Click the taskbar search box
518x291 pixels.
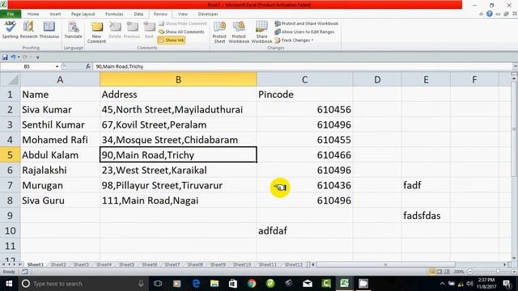point(83,284)
